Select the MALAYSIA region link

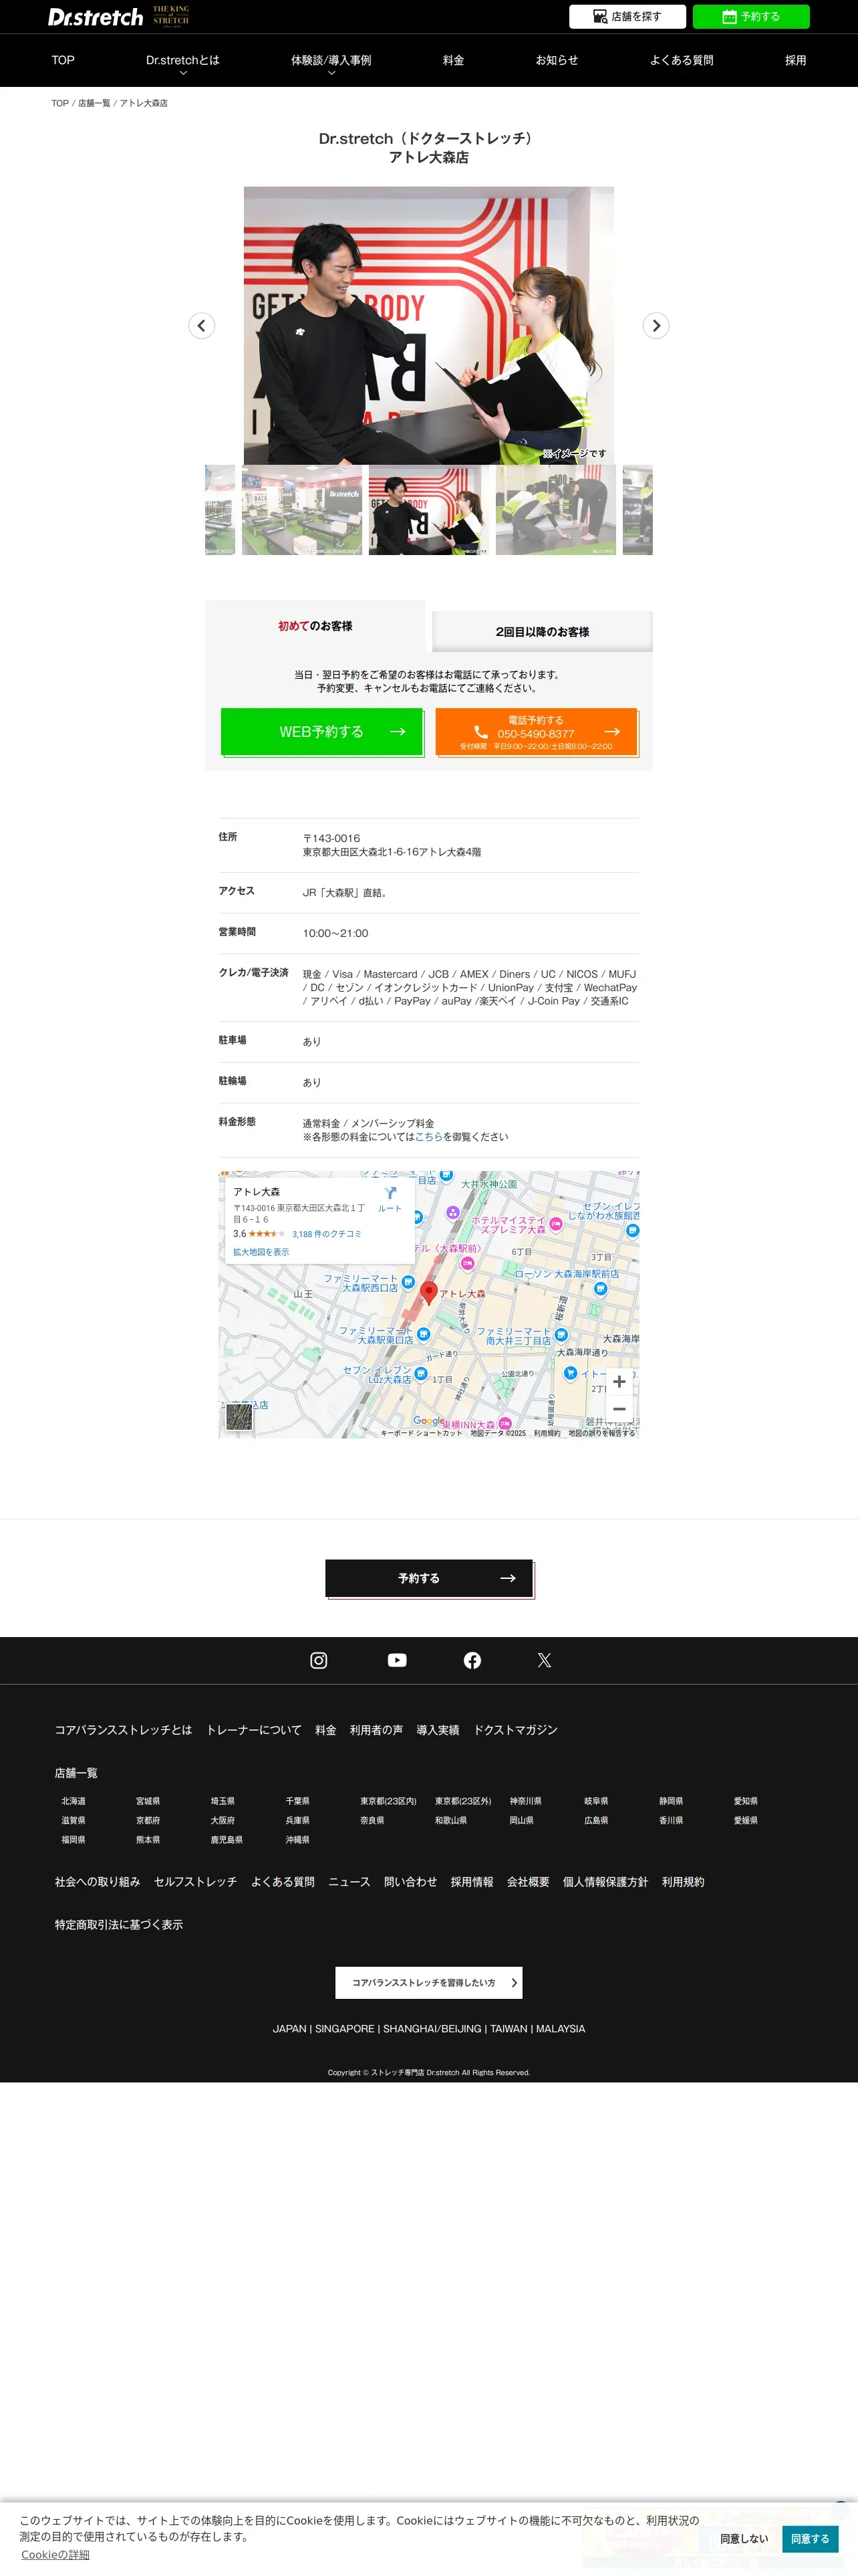pyautogui.click(x=561, y=2029)
